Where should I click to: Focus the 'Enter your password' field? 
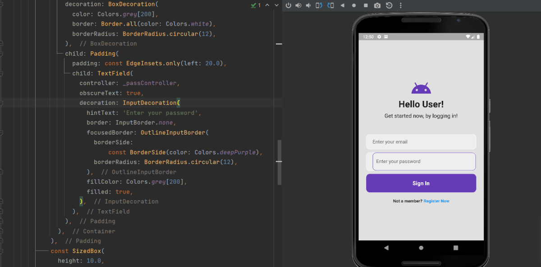(424, 162)
